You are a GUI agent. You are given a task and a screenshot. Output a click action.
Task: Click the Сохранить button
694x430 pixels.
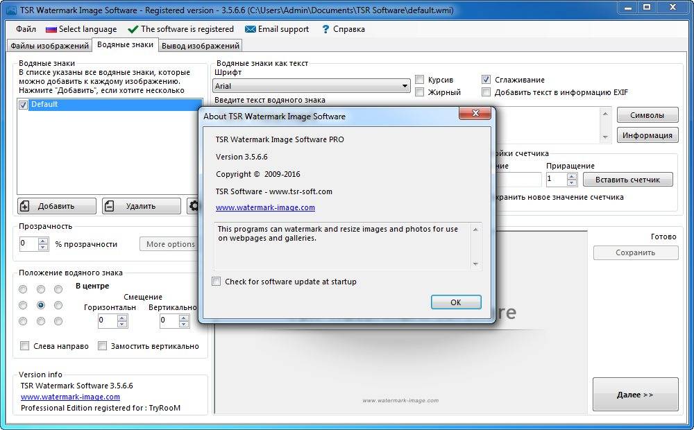tap(636, 252)
